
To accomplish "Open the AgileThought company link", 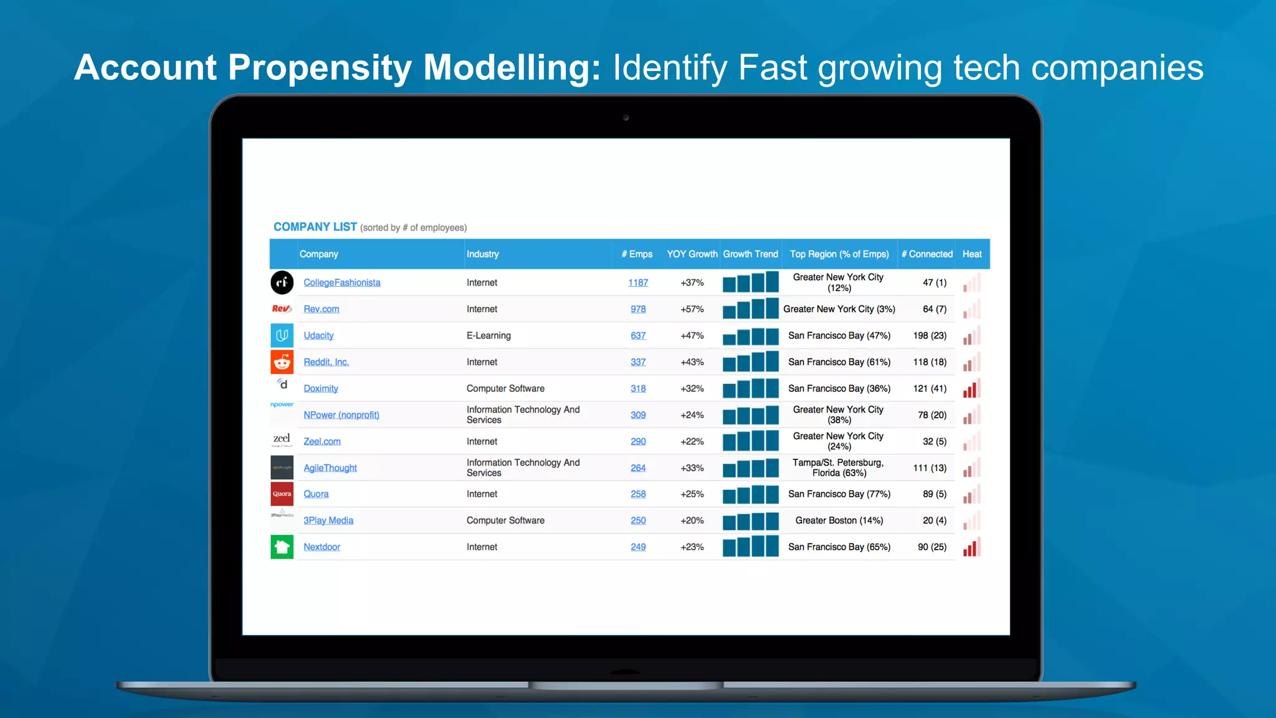I will (330, 468).
